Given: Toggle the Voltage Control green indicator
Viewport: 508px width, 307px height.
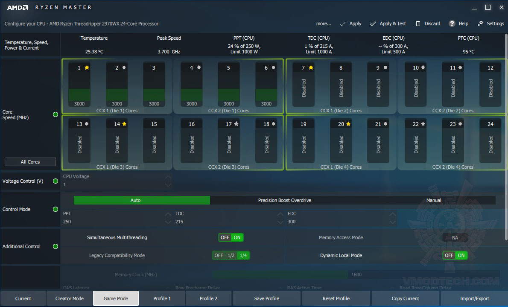Looking at the screenshot, I should [55, 181].
